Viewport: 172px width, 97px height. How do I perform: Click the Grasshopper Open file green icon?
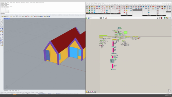pyautogui.click(x=87, y=18)
